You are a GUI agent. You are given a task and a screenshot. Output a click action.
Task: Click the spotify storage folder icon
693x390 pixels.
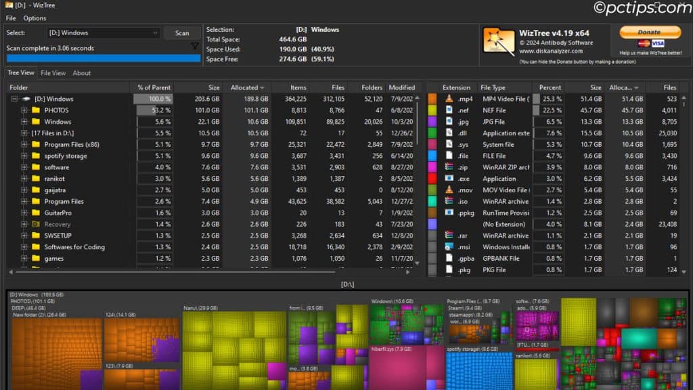[37, 156]
